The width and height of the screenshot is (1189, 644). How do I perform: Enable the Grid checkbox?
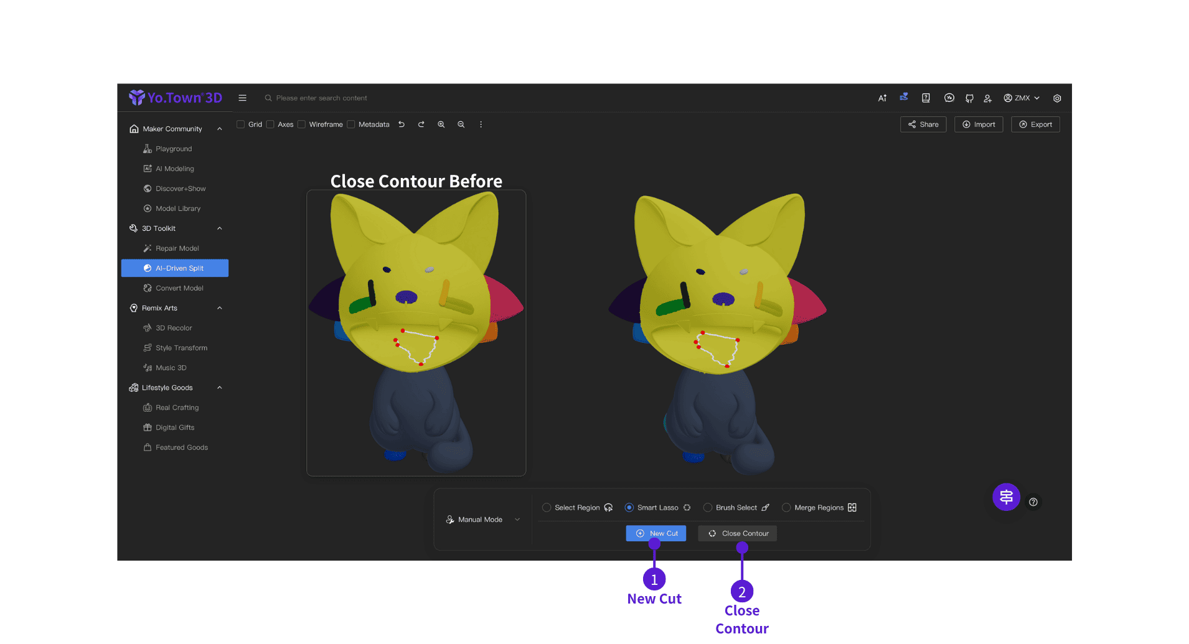(x=240, y=124)
